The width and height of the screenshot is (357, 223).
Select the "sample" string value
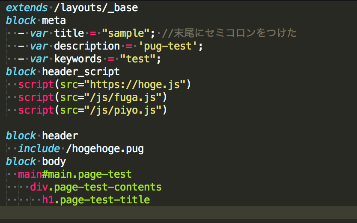click(126, 33)
